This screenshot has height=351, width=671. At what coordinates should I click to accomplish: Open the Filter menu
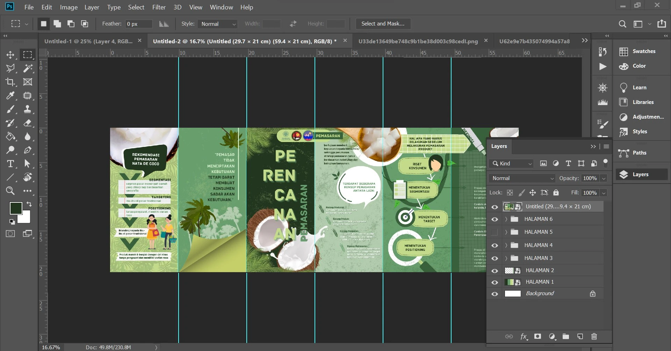pos(159,7)
